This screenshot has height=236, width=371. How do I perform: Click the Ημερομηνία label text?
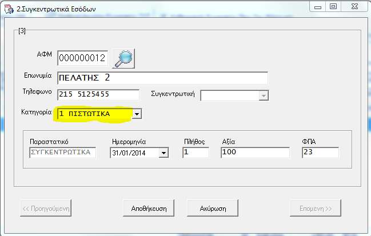(x=129, y=142)
